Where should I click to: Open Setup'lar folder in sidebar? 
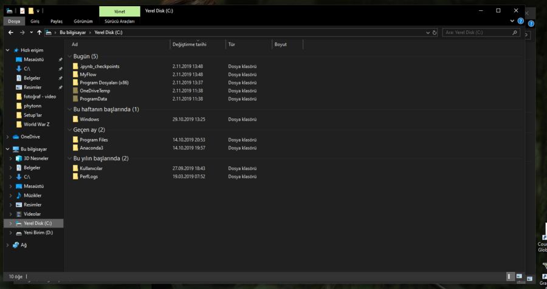33,115
